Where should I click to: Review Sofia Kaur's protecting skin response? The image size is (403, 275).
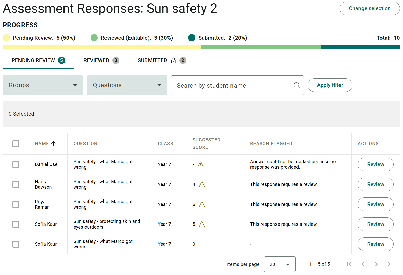coord(375,224)
